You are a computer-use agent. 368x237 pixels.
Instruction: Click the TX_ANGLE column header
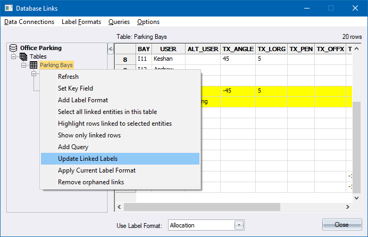[238, 49]
